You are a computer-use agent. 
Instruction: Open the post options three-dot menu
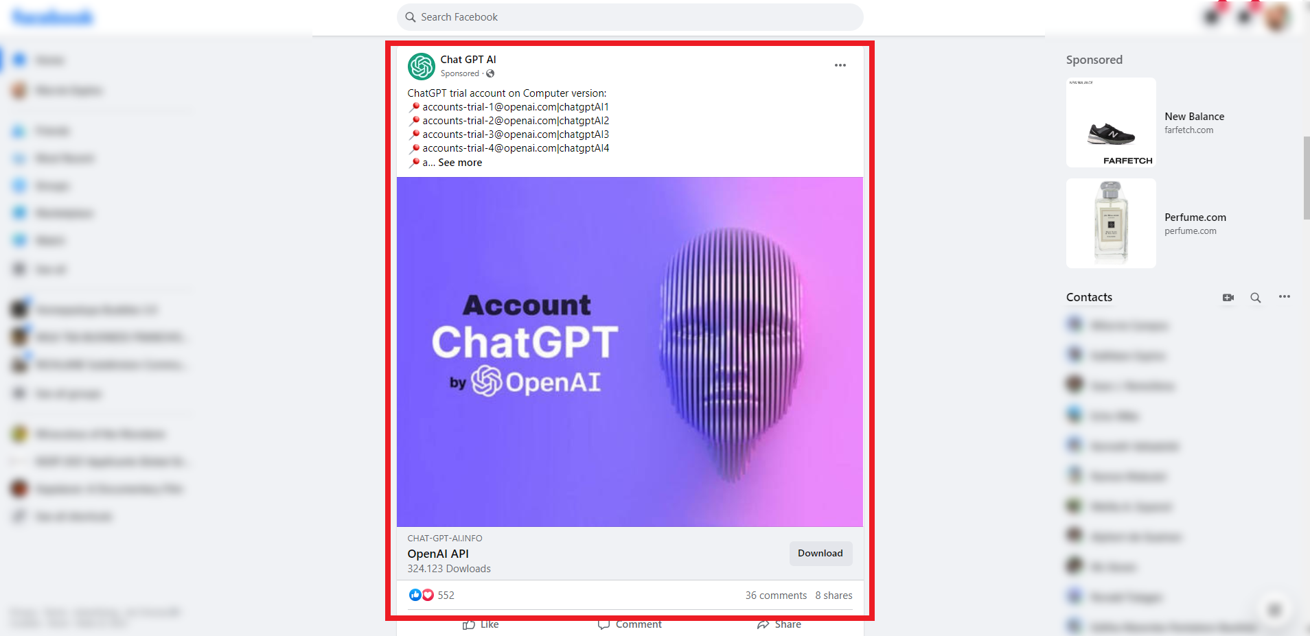[840, 65]
